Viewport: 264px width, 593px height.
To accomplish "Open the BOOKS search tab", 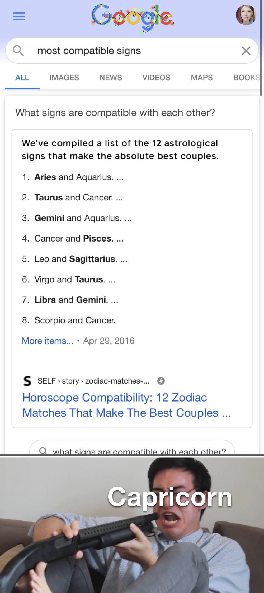I will pos(246,77).
